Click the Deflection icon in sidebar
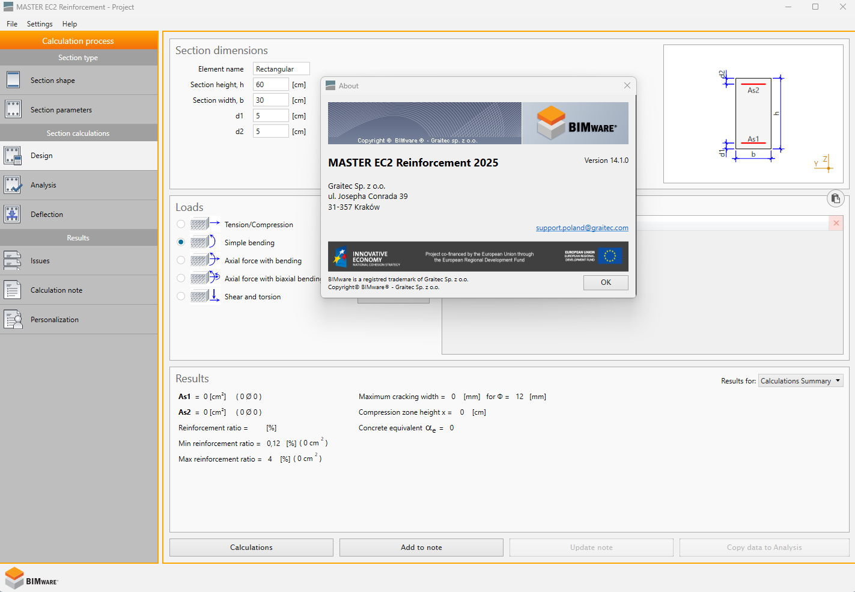This screenshot has height=592, width=855. click(13, 215)
